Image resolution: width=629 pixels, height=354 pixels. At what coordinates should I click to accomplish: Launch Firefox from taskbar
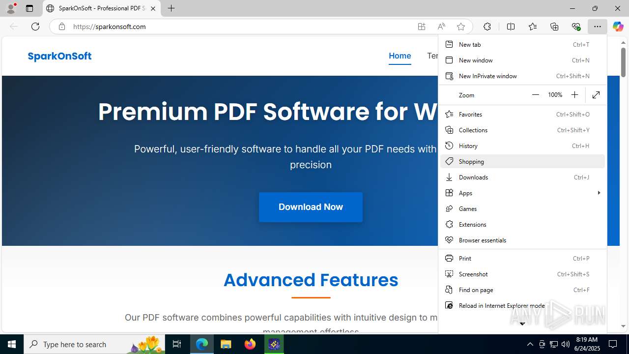(250, 344)
